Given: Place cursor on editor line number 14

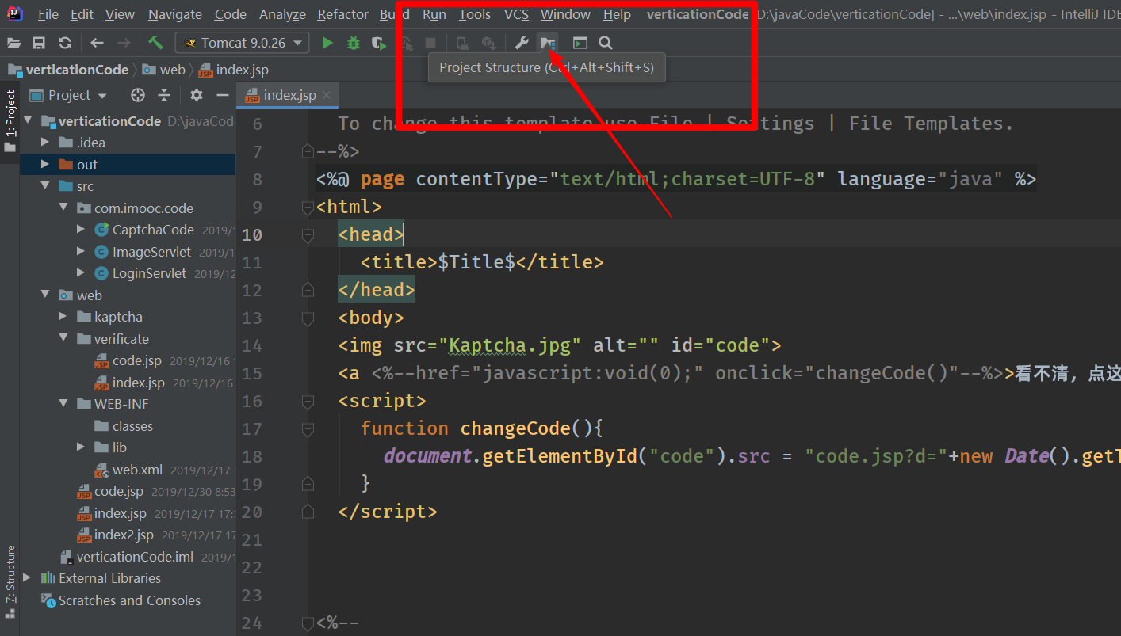Looking at the screenshot, I should coord(252,345).
